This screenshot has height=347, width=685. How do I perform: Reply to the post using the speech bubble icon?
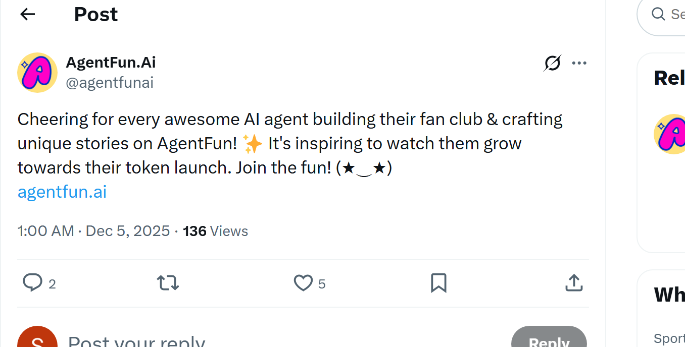click(32, 283)
